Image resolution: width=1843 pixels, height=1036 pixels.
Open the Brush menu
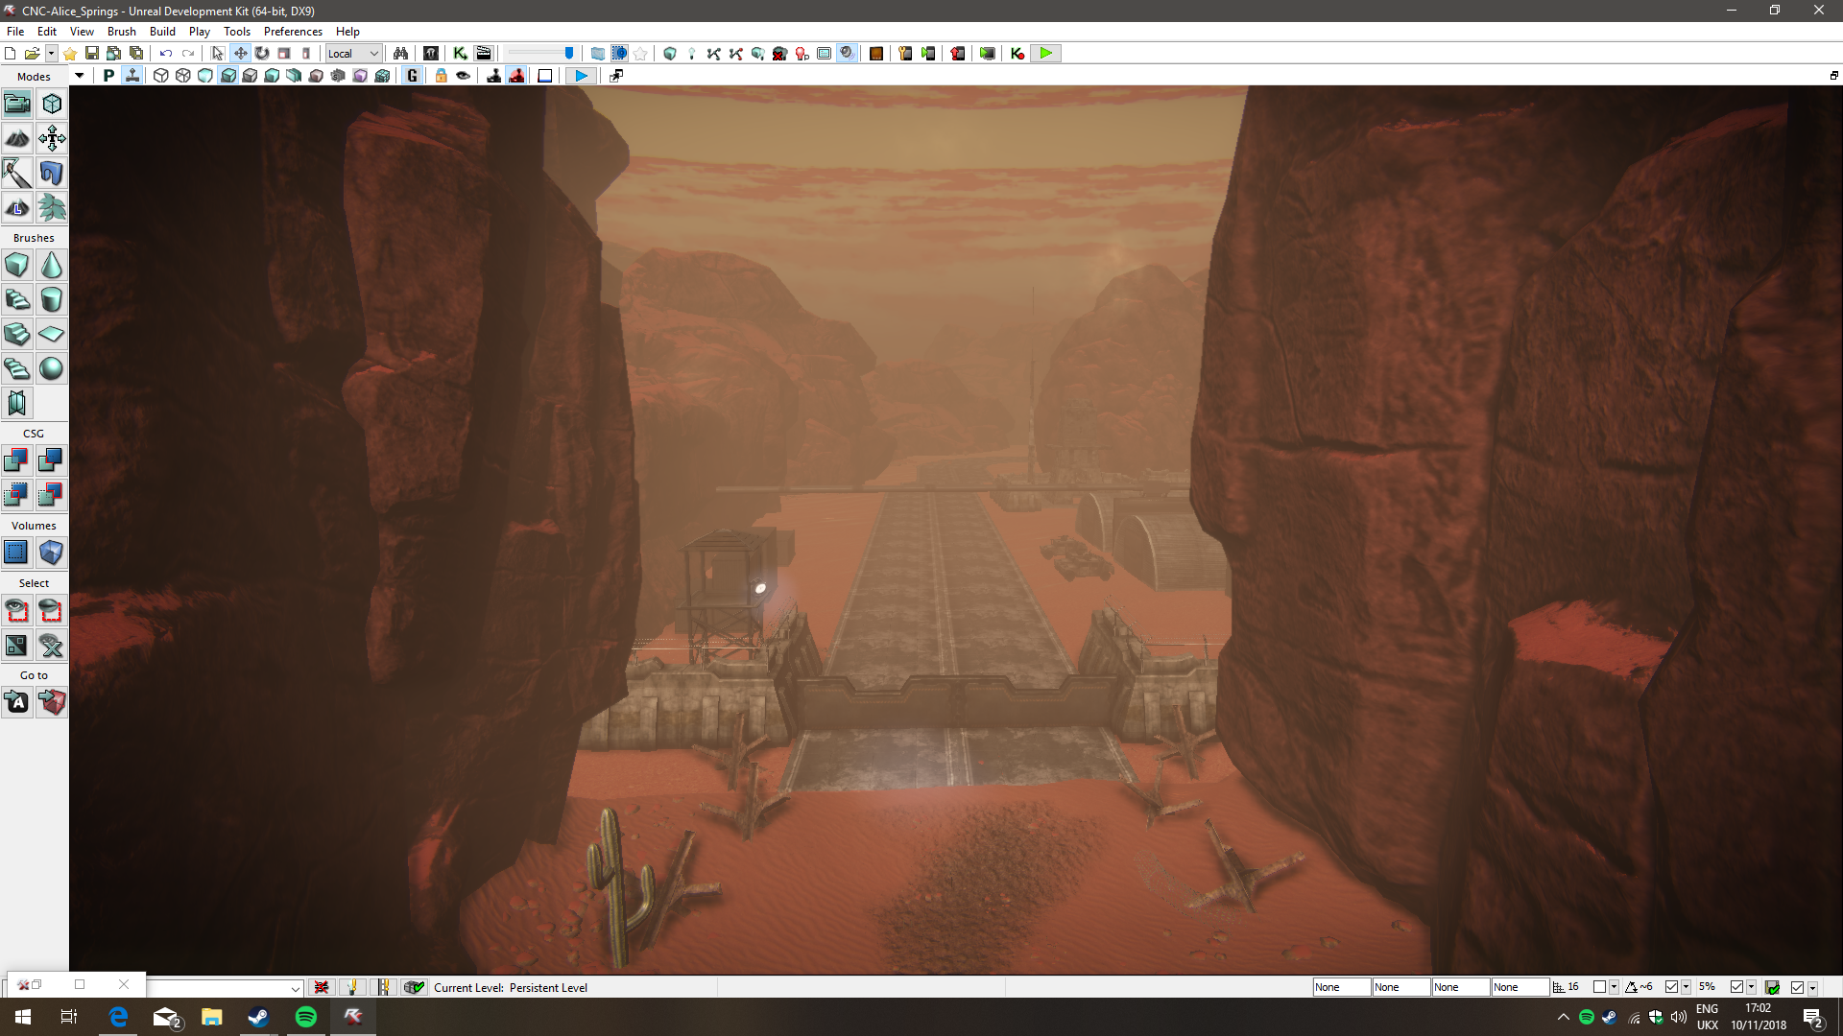point(122,32)
